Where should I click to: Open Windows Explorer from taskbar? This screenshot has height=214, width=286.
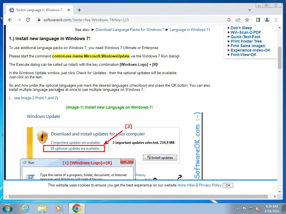(x=42, y=208)
